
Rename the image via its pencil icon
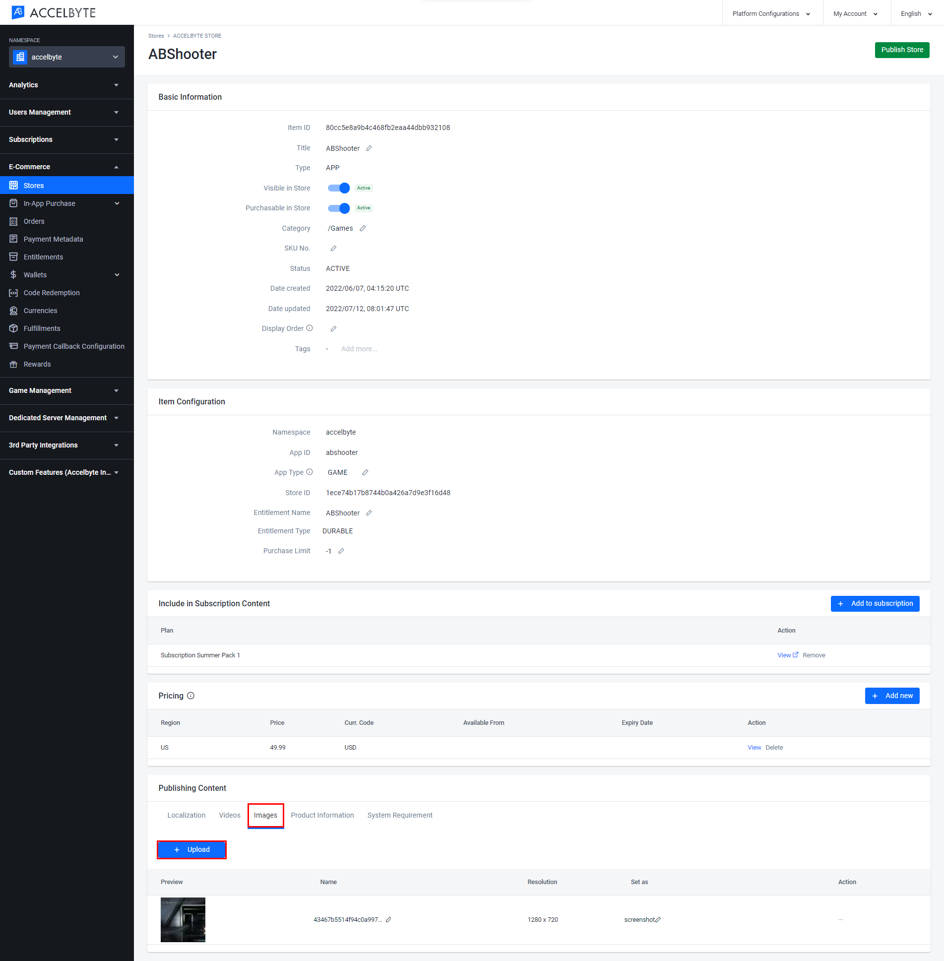tap(388, 919)
